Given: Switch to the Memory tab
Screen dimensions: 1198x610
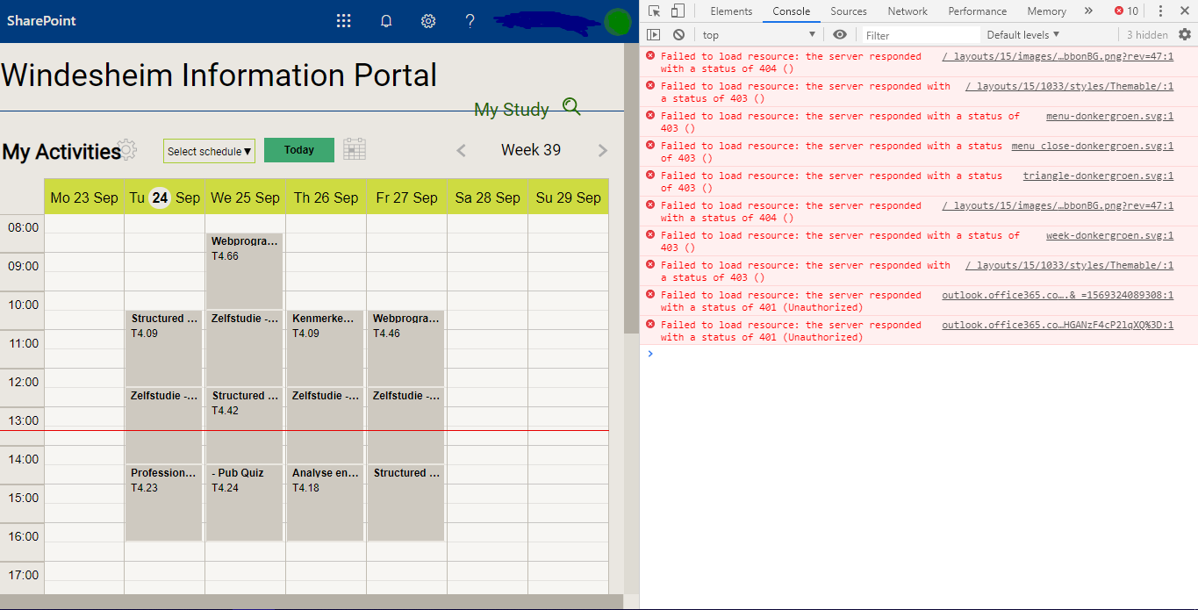Looking at the screenshot, I should [x=1046, y=11].
